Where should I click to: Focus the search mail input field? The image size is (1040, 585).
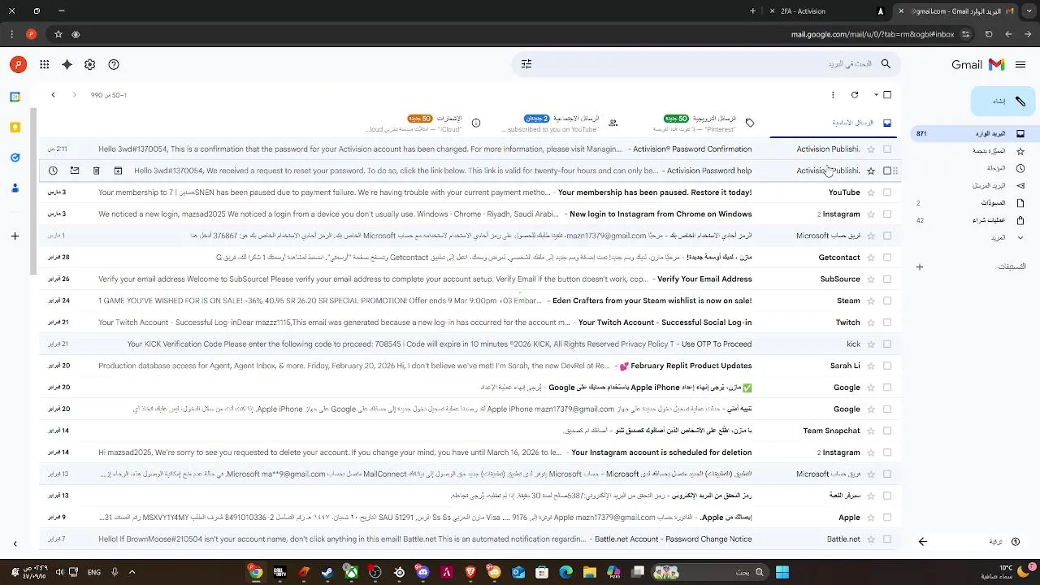click(x=707, y=64)
